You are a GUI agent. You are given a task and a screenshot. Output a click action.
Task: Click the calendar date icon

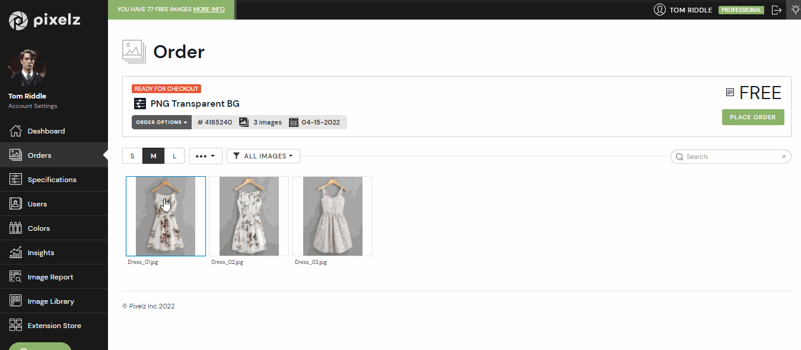293,122
